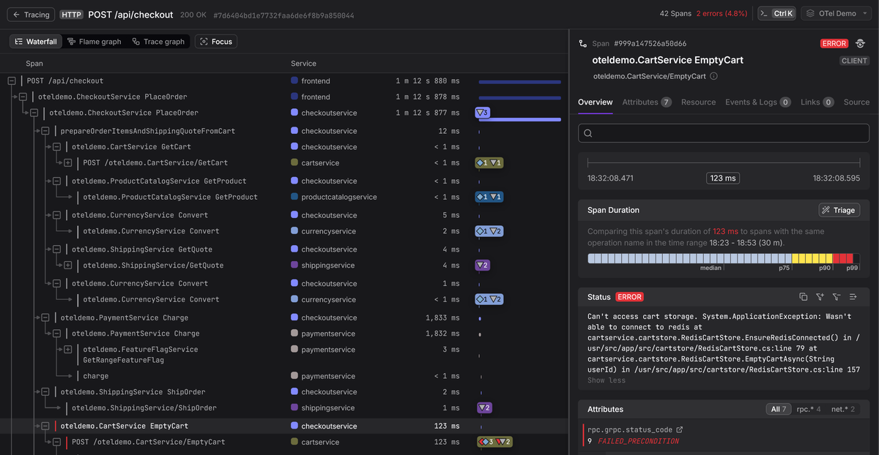Expand POST /oteldemo.CartService/GetCart span
Image resolution: width=879 pixels, height=455 pixels.
67,163
